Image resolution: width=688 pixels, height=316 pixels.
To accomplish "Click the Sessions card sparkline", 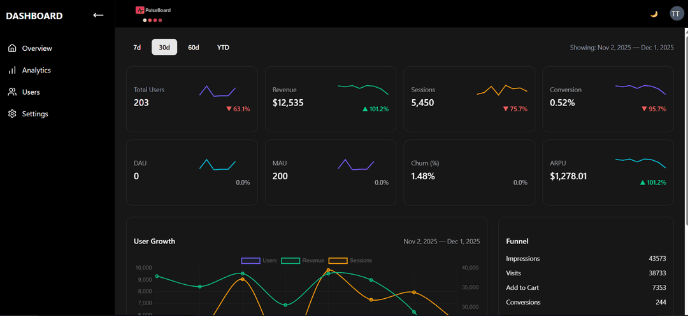I will click(x=502, y=90).
